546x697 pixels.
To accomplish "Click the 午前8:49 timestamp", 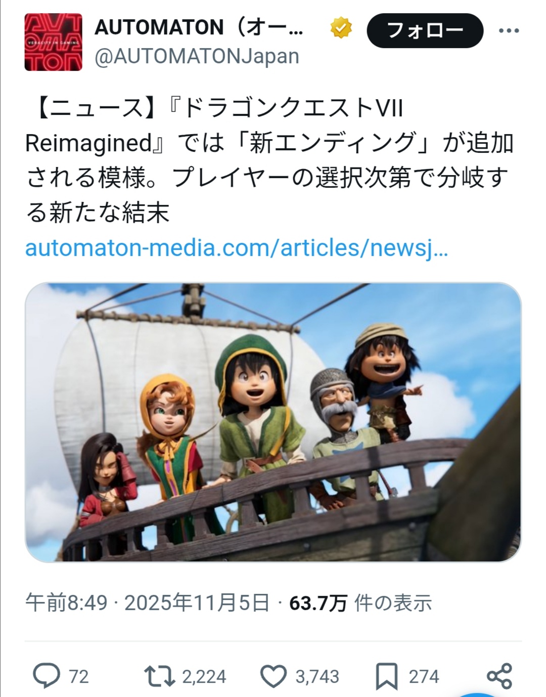I will click(66, 603).
